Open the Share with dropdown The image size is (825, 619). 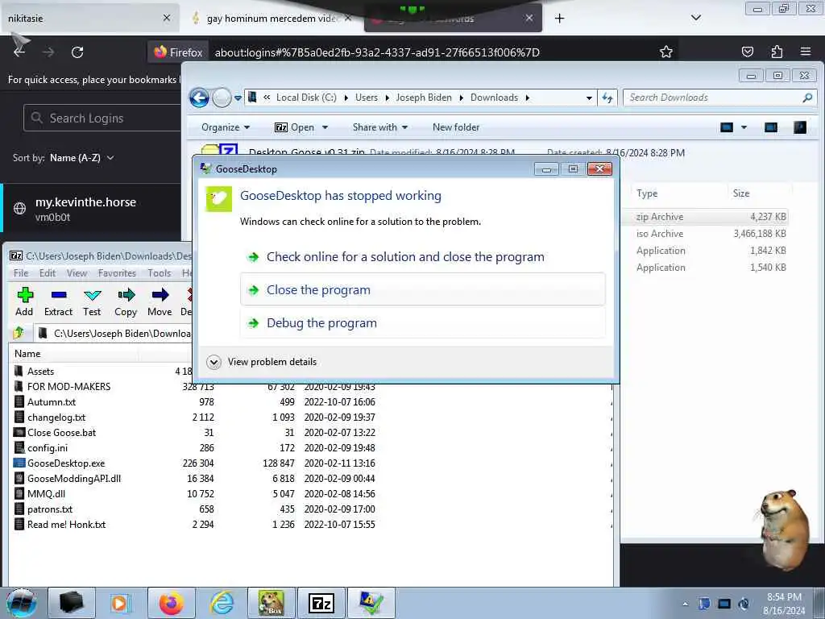(380, 127)
